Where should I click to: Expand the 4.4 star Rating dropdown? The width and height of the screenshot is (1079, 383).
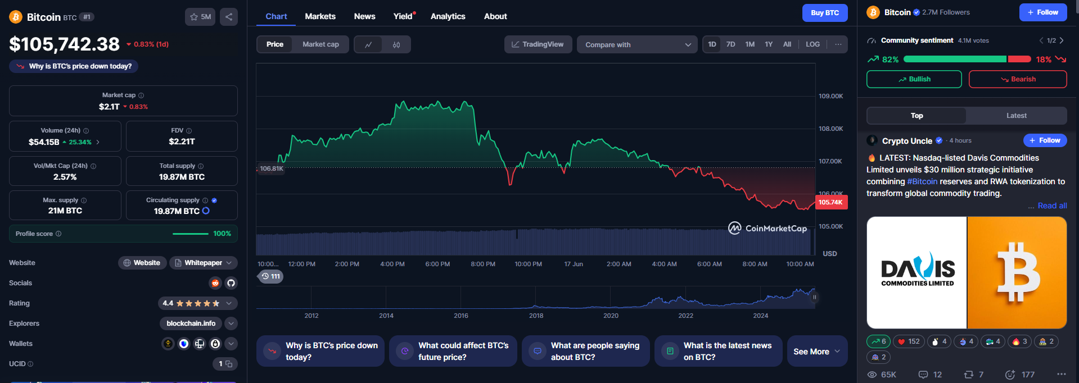[x=198, y=303]
